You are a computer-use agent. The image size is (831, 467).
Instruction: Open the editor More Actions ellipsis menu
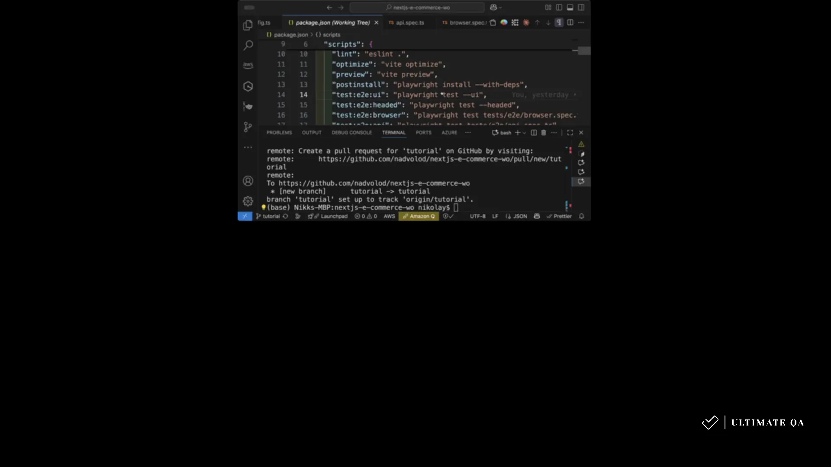[581, 22]
